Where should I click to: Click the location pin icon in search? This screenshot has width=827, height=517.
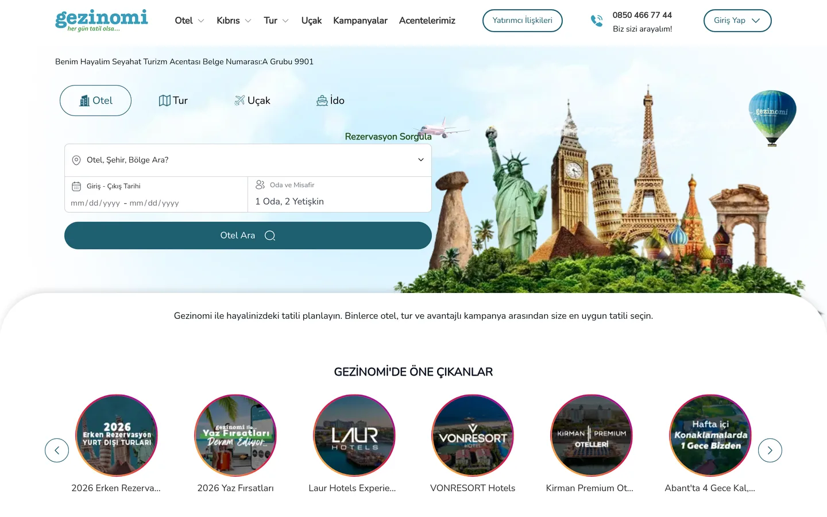click(76, 160)
